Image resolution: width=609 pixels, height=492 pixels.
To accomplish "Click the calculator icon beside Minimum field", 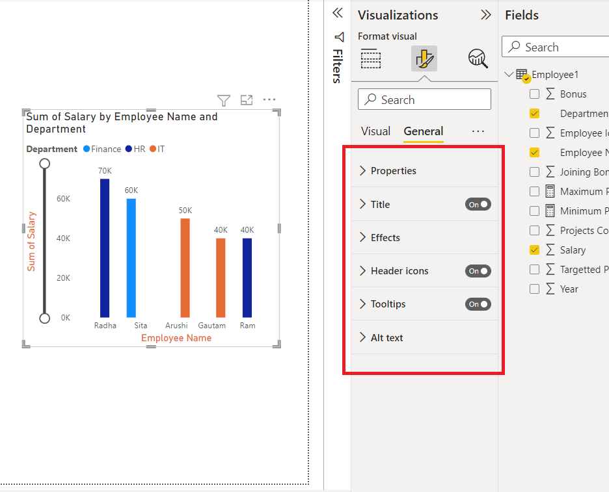I will (x=550, y=211).
